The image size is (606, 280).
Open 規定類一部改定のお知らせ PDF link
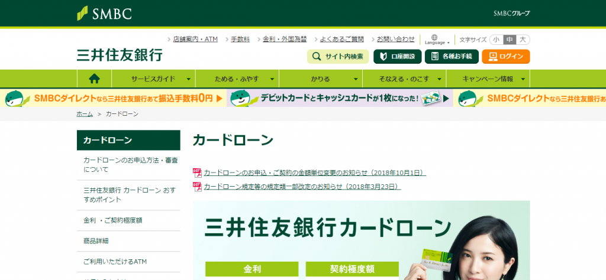[x=302, y=187]
